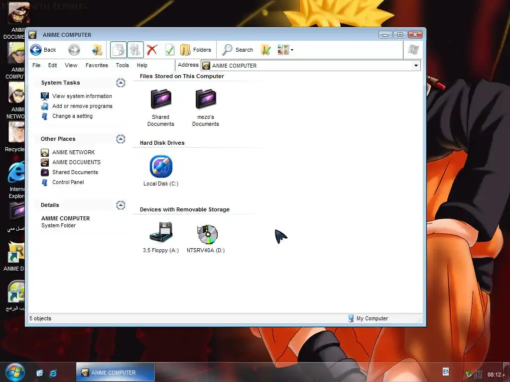
Task: Click the 5 objects status bar text
Action: (x=40, y=319)
